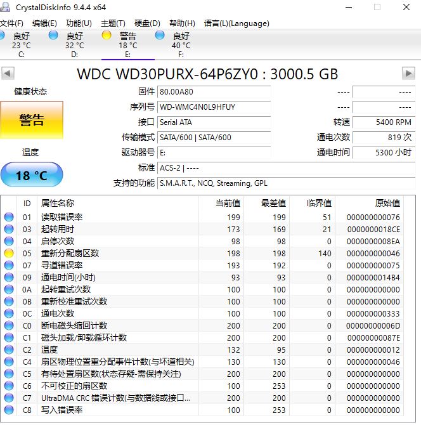The width and height of the screenshot is (421, 425).
Task: Click interface field Serial ATA
Action: coord(214,122)
